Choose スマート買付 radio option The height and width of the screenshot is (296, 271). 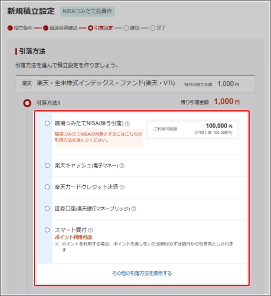[x=47, y=230]
